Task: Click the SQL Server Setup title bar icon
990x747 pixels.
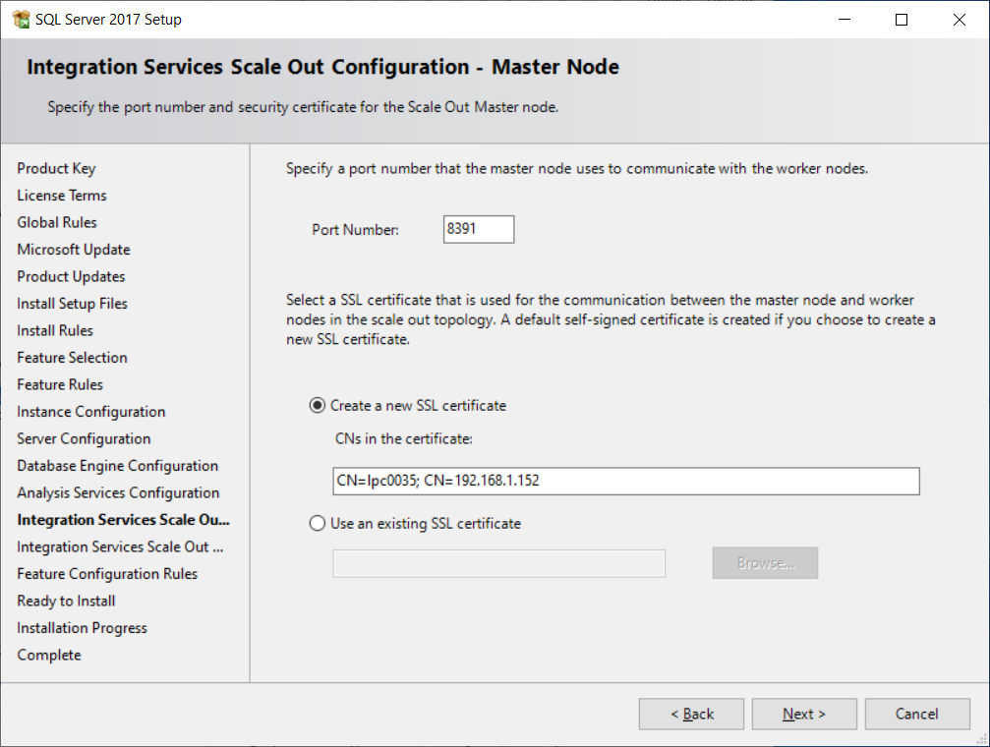Action: point(20,20)
